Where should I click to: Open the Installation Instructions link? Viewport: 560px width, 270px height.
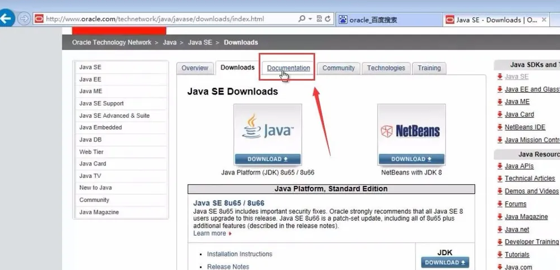coord(239,254)
